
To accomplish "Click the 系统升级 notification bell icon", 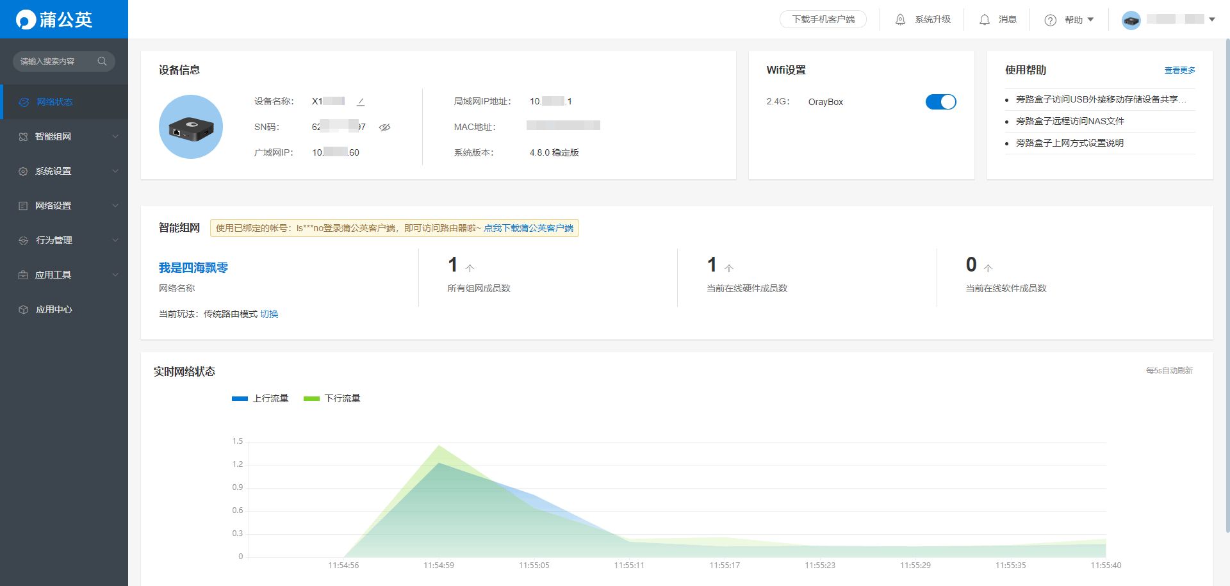I will 899,19.
